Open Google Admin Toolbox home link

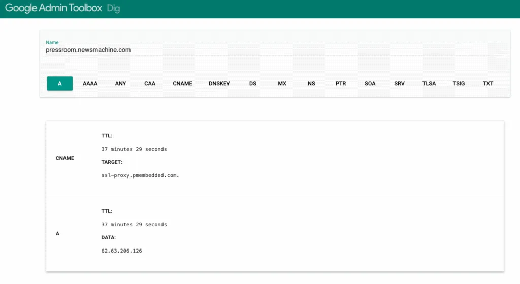pos(53,9)
